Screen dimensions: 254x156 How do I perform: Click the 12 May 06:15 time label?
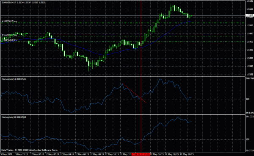click(82, 154)
